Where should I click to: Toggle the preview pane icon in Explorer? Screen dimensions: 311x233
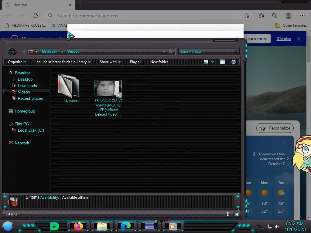pos(223,62)
